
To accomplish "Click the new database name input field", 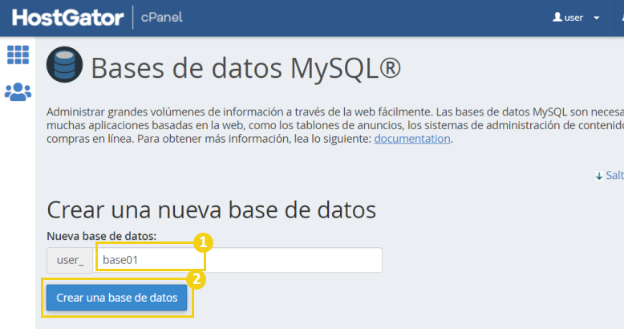I will [238, 260].
